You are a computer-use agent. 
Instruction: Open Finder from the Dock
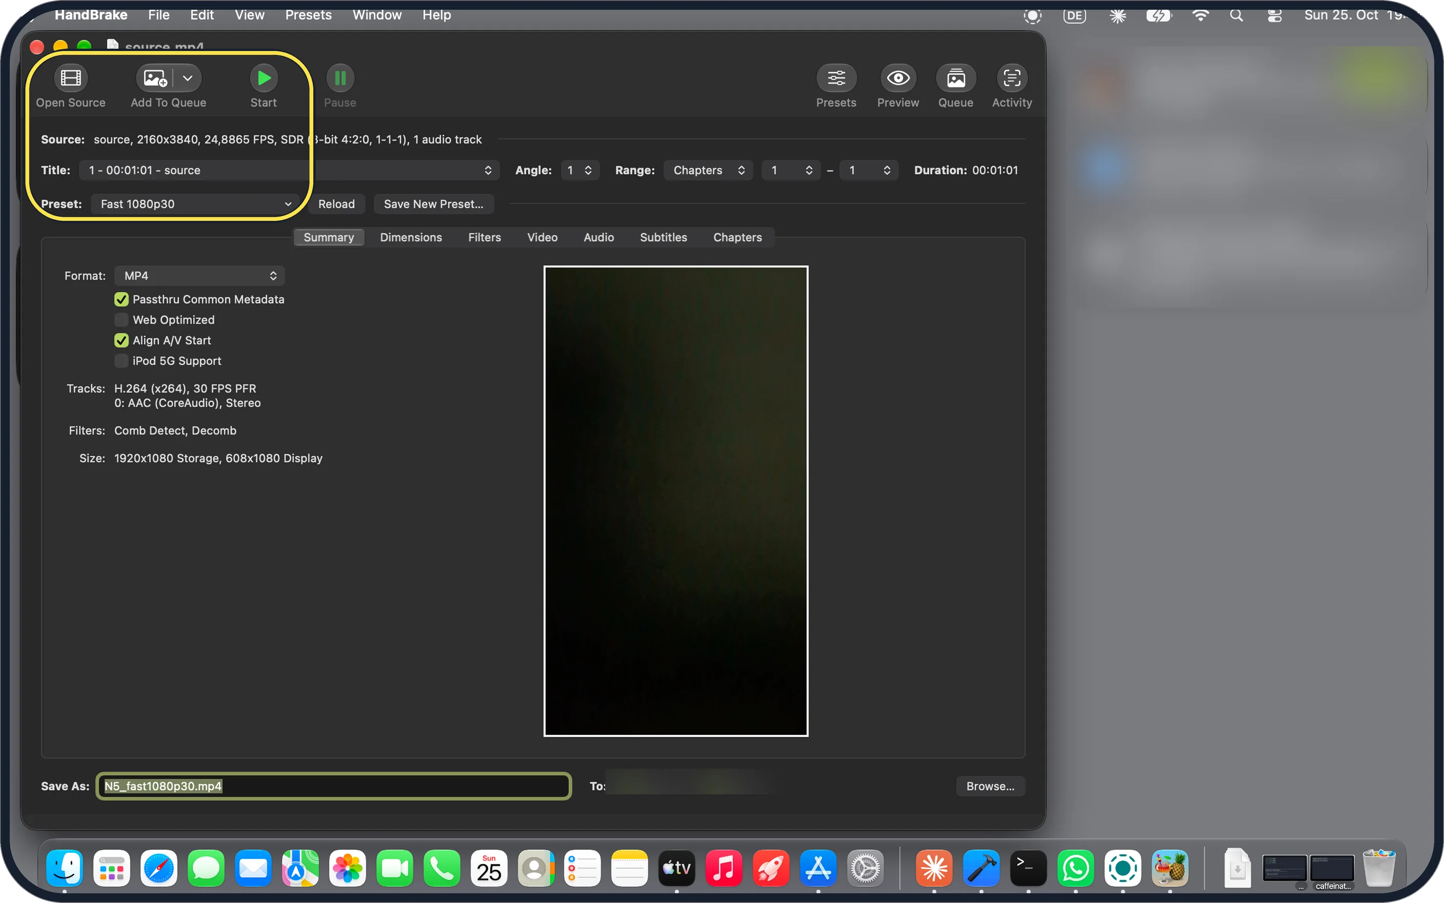point(65,867)
